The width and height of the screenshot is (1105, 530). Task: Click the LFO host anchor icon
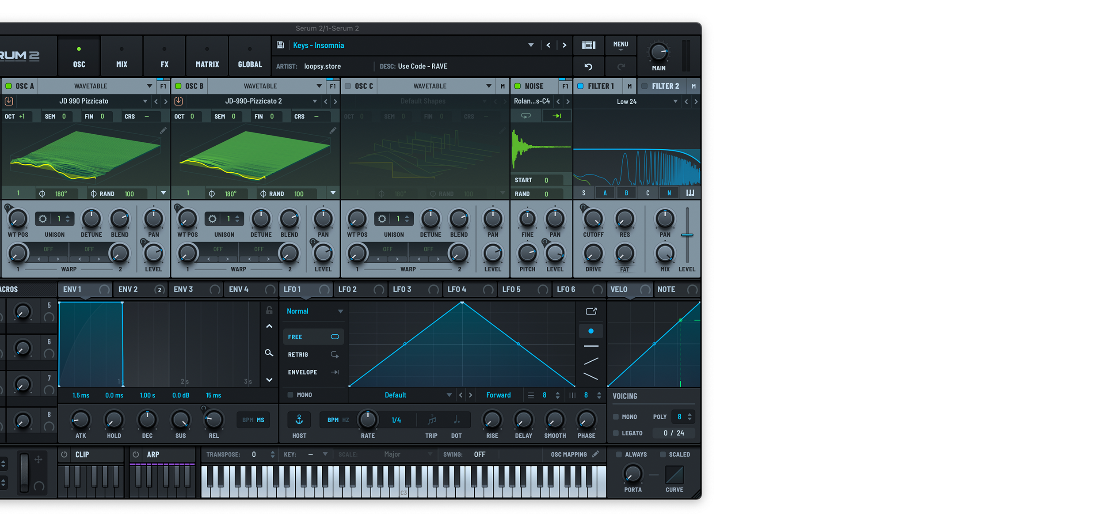pos(299,420)
